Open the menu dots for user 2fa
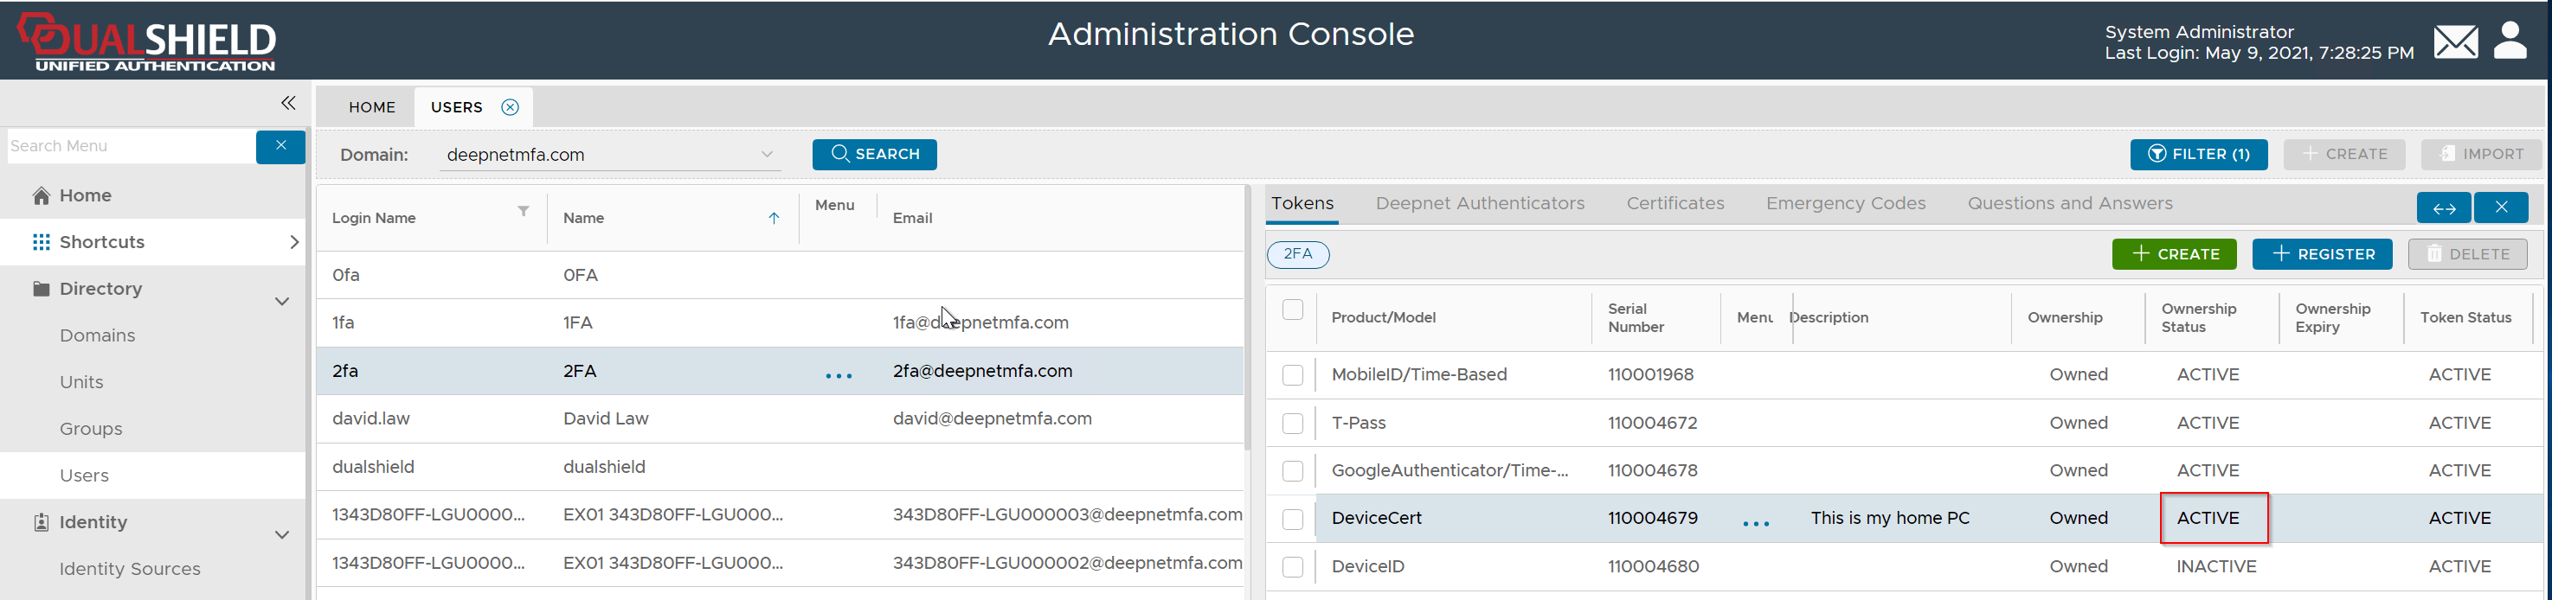2552x600 pixels. click(x=838, y=375)
